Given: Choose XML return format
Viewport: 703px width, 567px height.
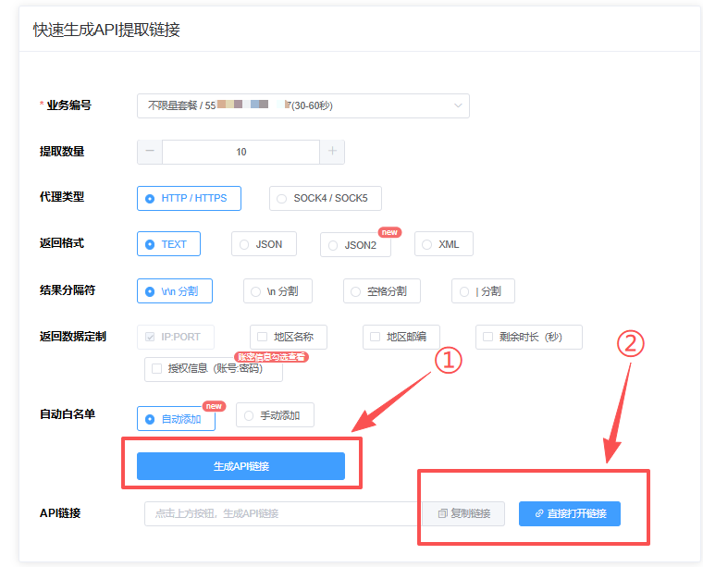Looking at the screenshot, I should coord(443,244).
